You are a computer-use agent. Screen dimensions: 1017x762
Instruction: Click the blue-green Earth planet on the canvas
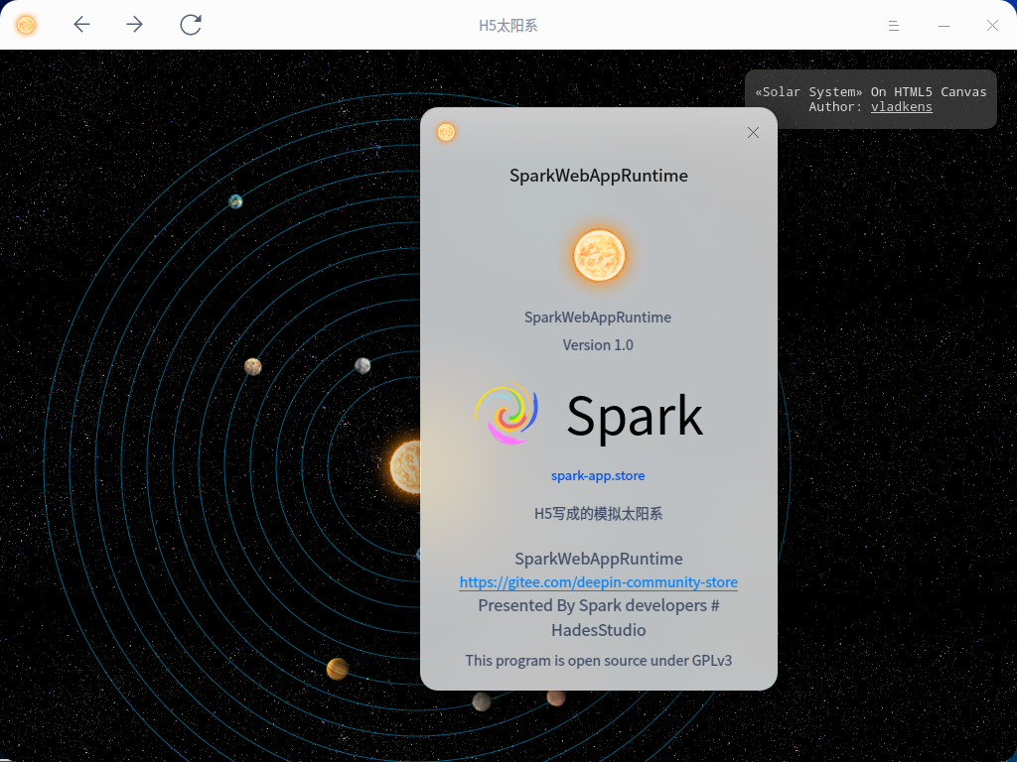click(x=235, y=201)
